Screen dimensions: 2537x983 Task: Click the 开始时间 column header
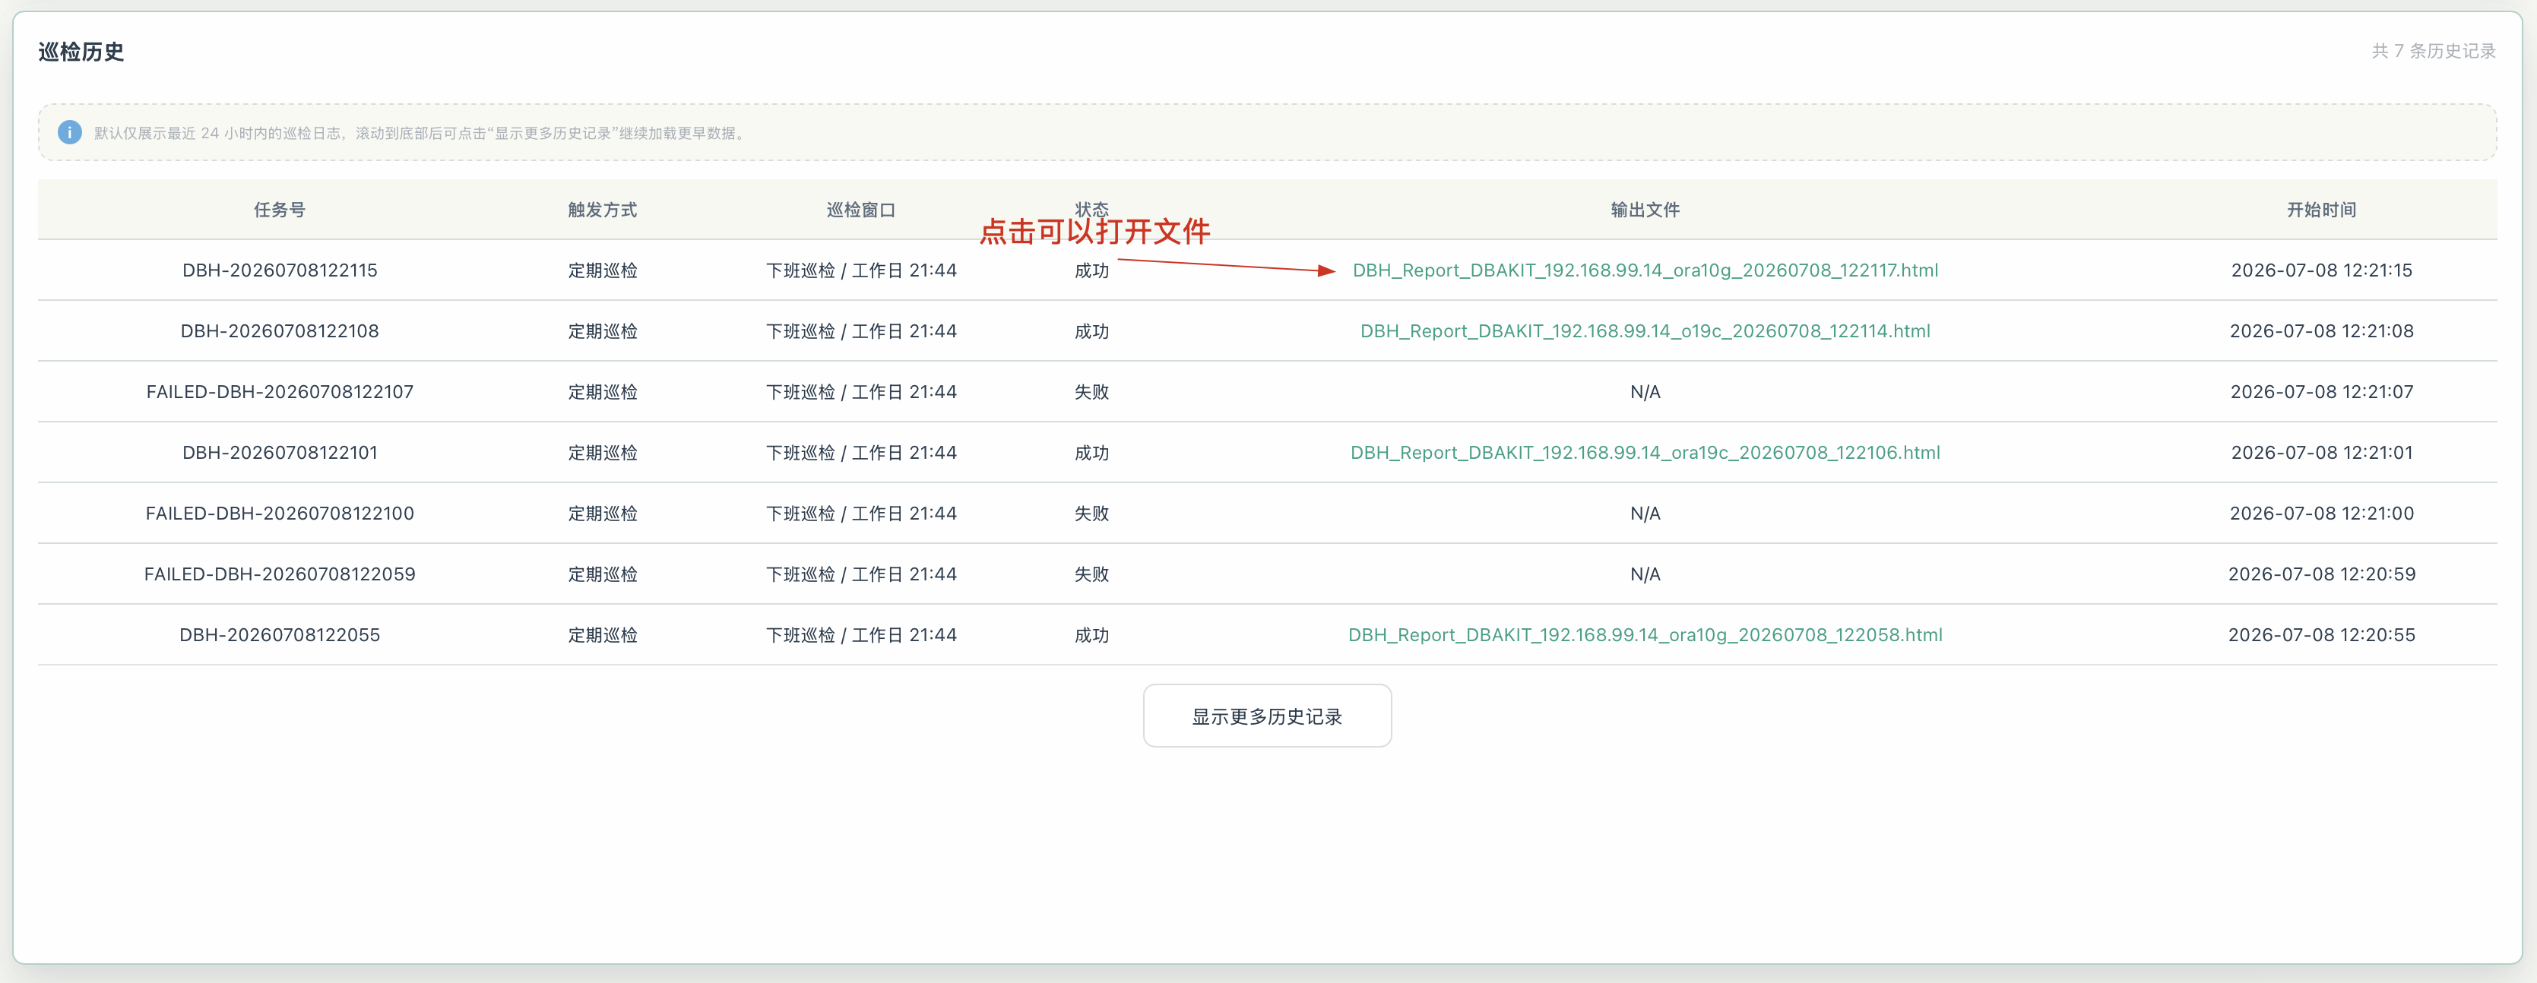(x=2321, y=210)
